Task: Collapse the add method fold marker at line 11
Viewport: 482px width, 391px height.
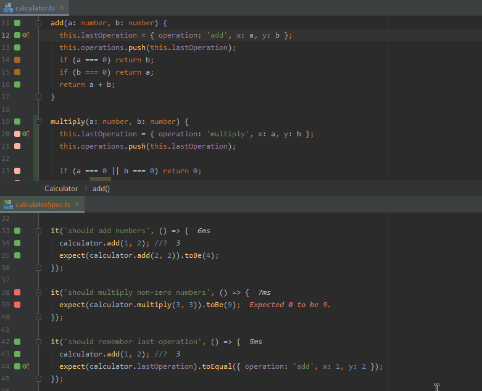Action: pyautogui.click(x=38, y=23)
